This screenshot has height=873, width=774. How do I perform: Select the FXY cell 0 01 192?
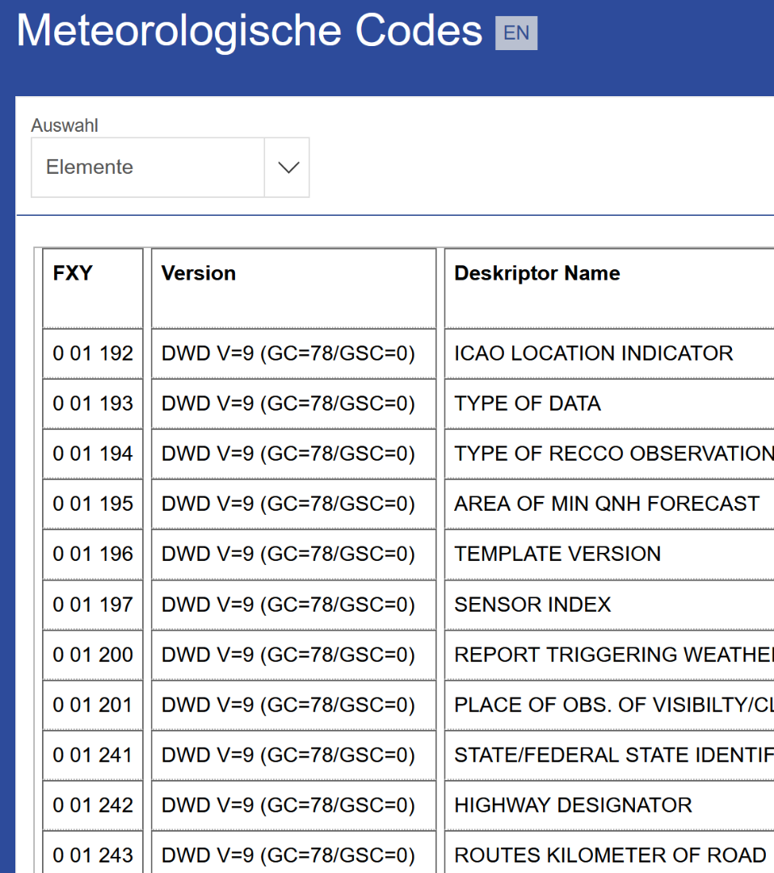coord(93,353)
